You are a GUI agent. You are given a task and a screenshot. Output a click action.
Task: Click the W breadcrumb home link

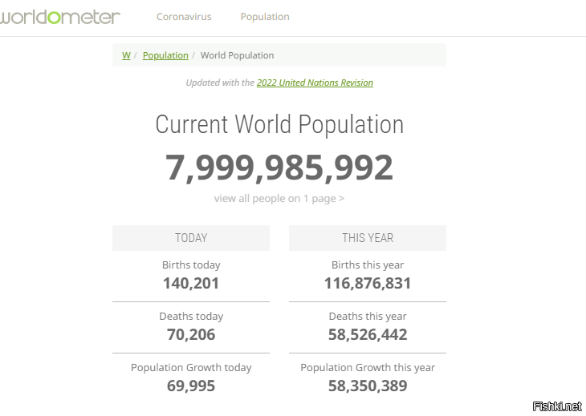(126, 55)
